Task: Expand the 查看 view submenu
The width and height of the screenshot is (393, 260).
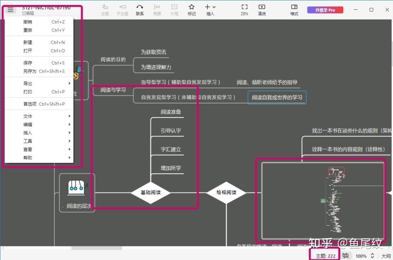Action: (x=28, y=149)
